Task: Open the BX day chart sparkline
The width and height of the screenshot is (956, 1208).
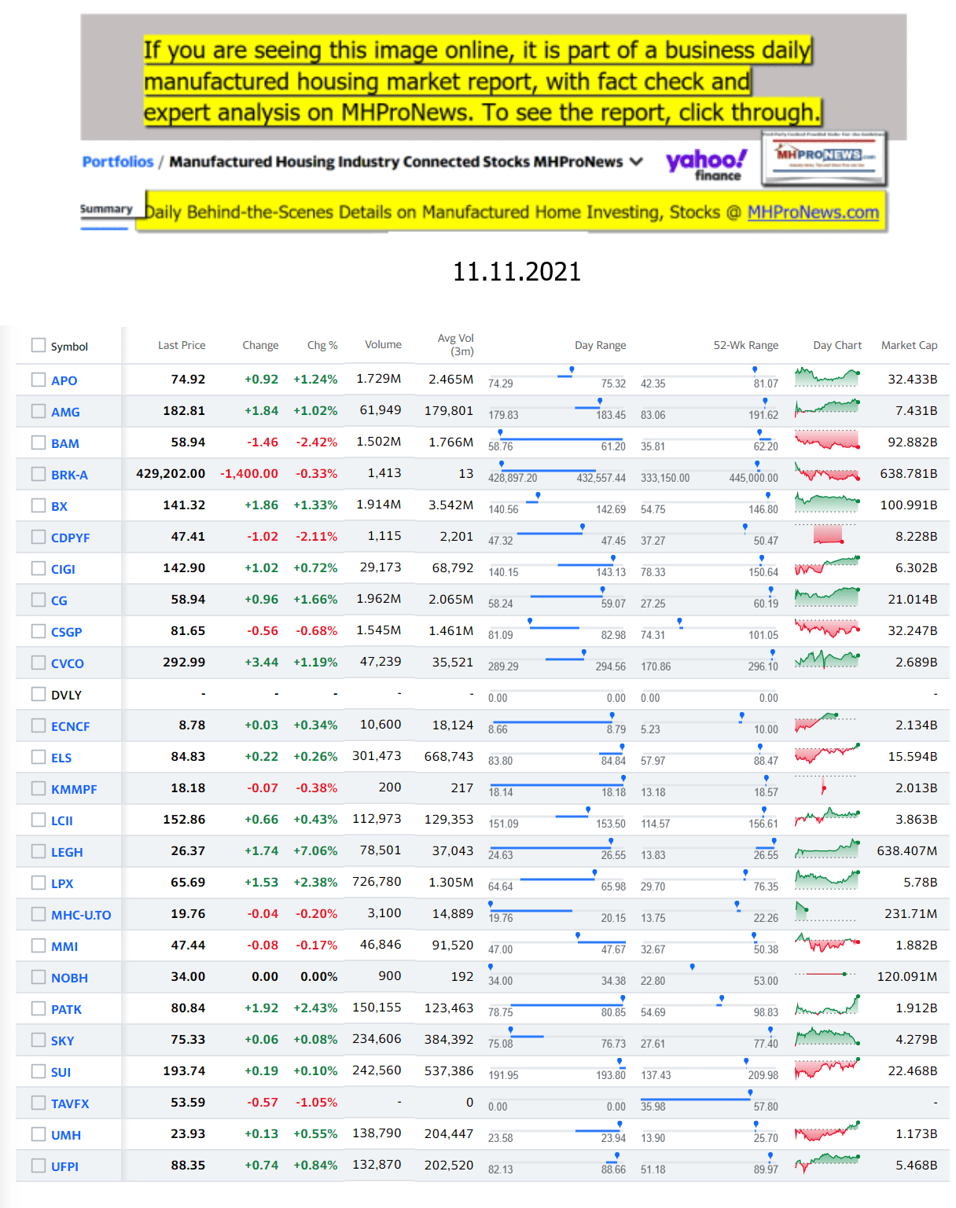Action: (x=827, y=503)
